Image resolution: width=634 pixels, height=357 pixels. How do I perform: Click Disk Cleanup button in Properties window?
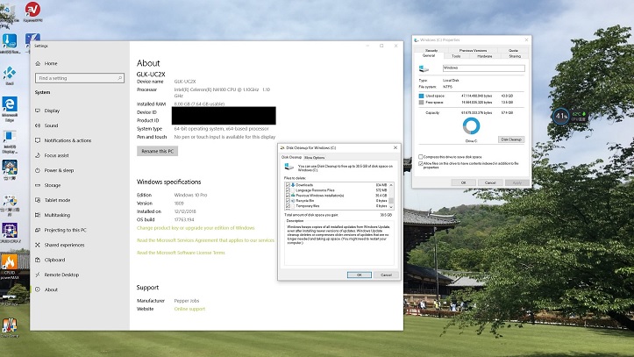pyautogui.click(x=511, y=139)
